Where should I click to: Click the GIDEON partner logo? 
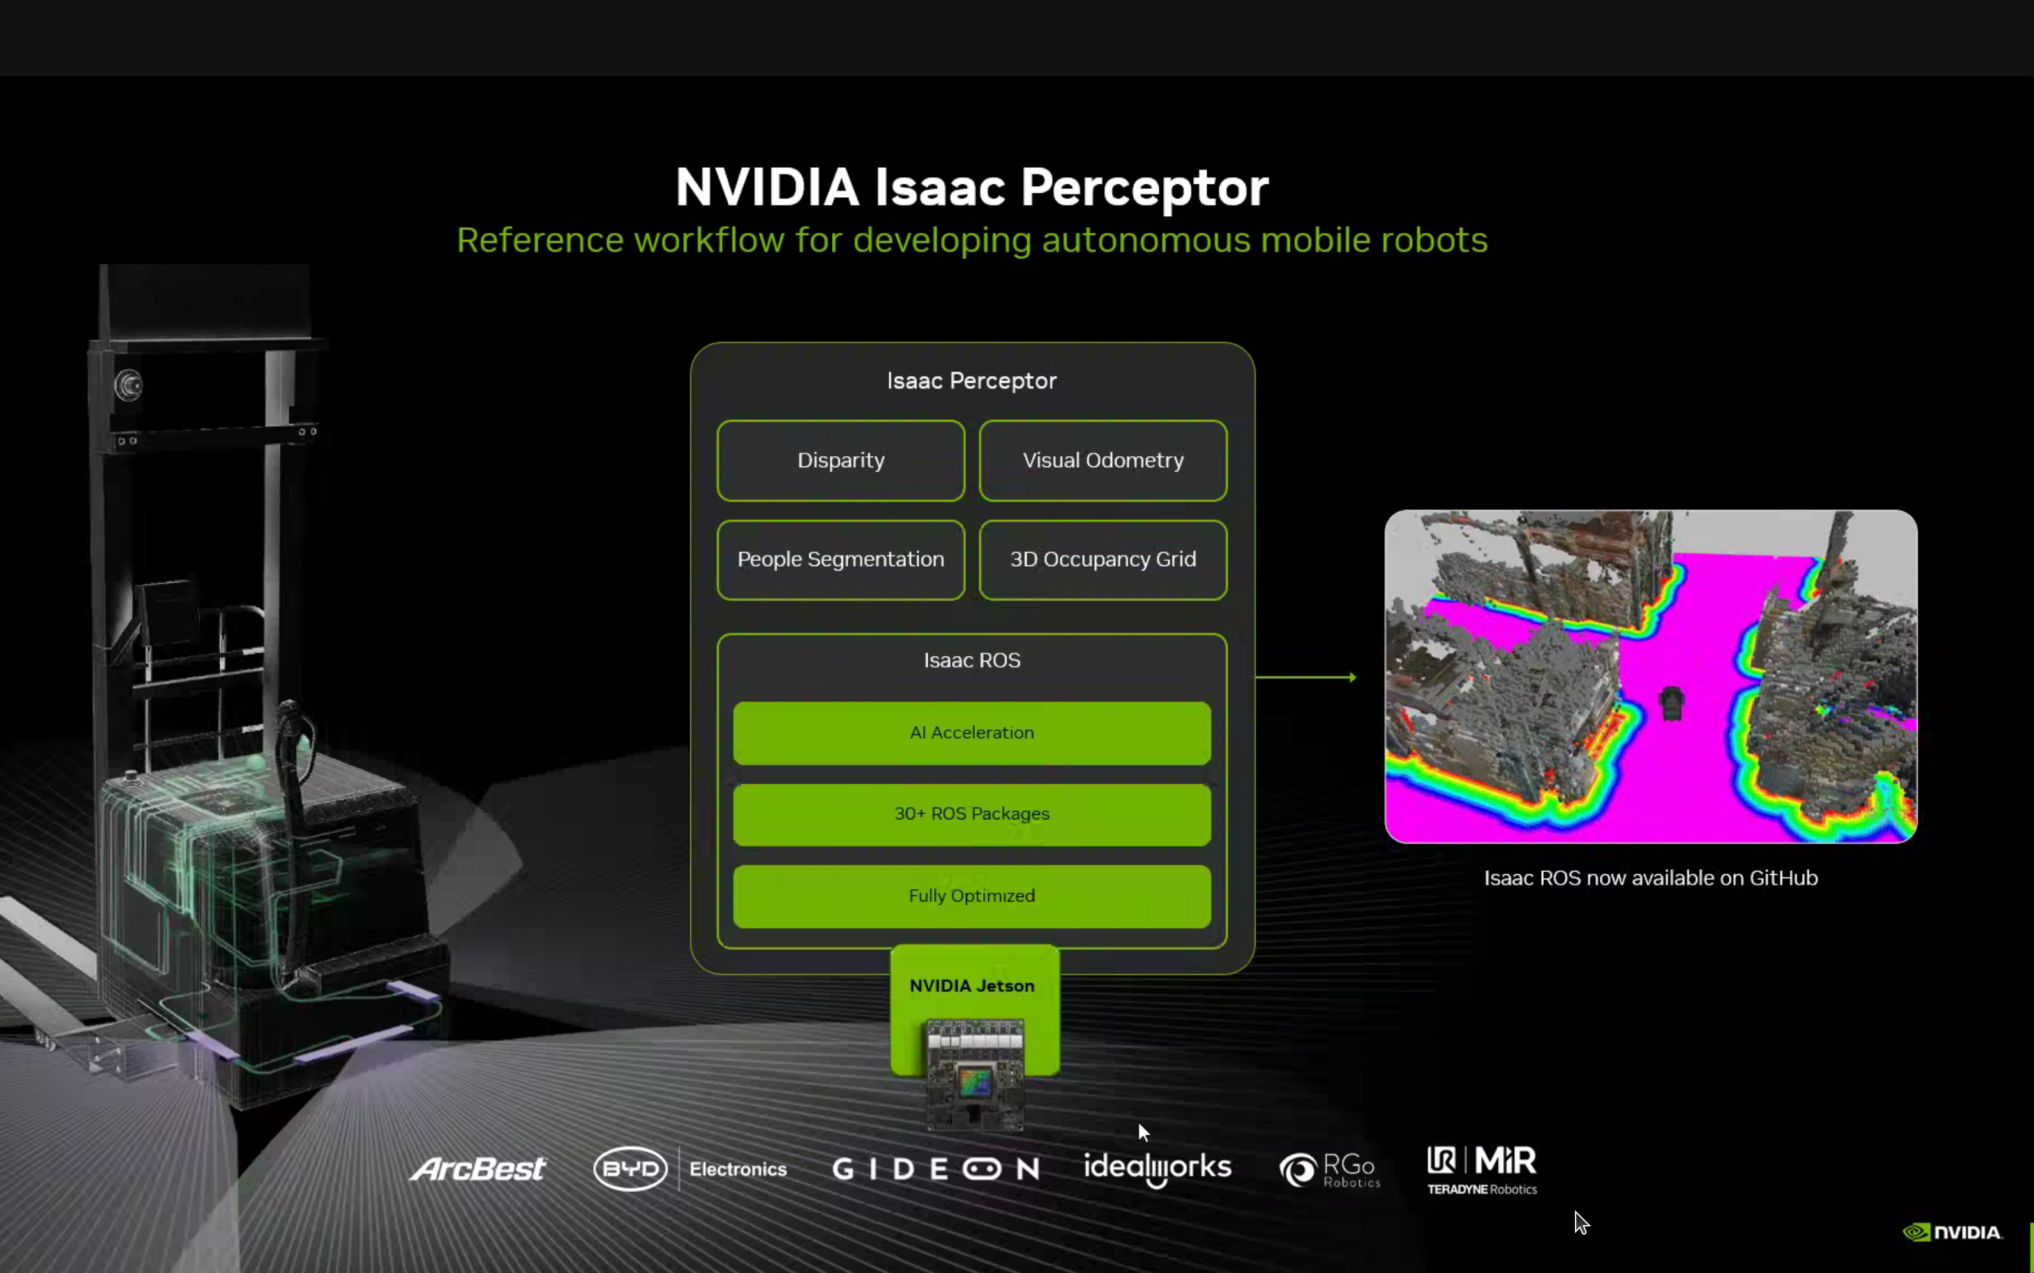click(935, 1168)
